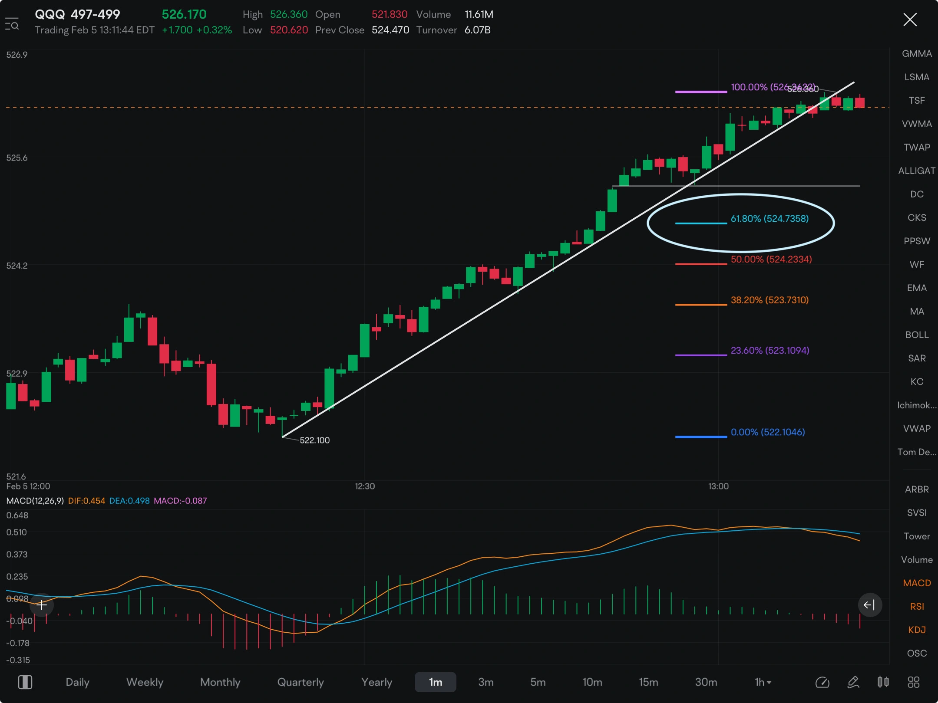
Task: Open the drawing pencil tool
Action: (x=853, y=682)
